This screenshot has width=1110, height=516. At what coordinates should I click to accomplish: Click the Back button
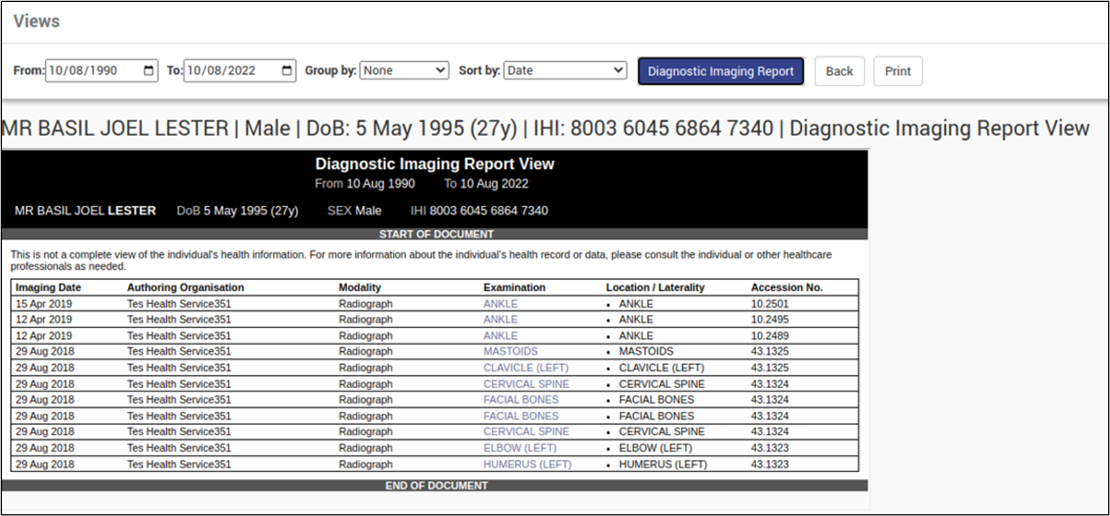coord(840,71)
